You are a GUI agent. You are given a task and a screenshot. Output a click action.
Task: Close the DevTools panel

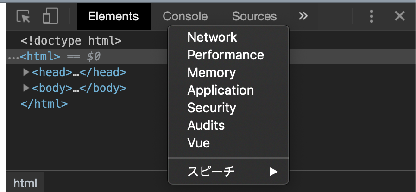point(399,17)
